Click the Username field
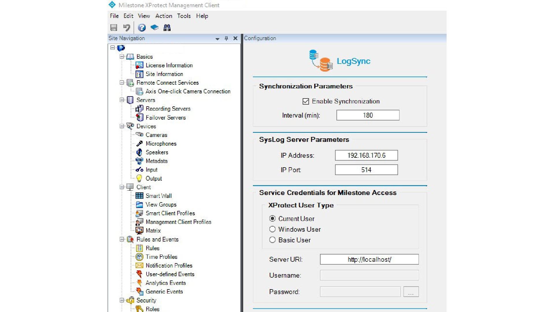The width and height of the screenshot is (555, 312). coord(369,275)
